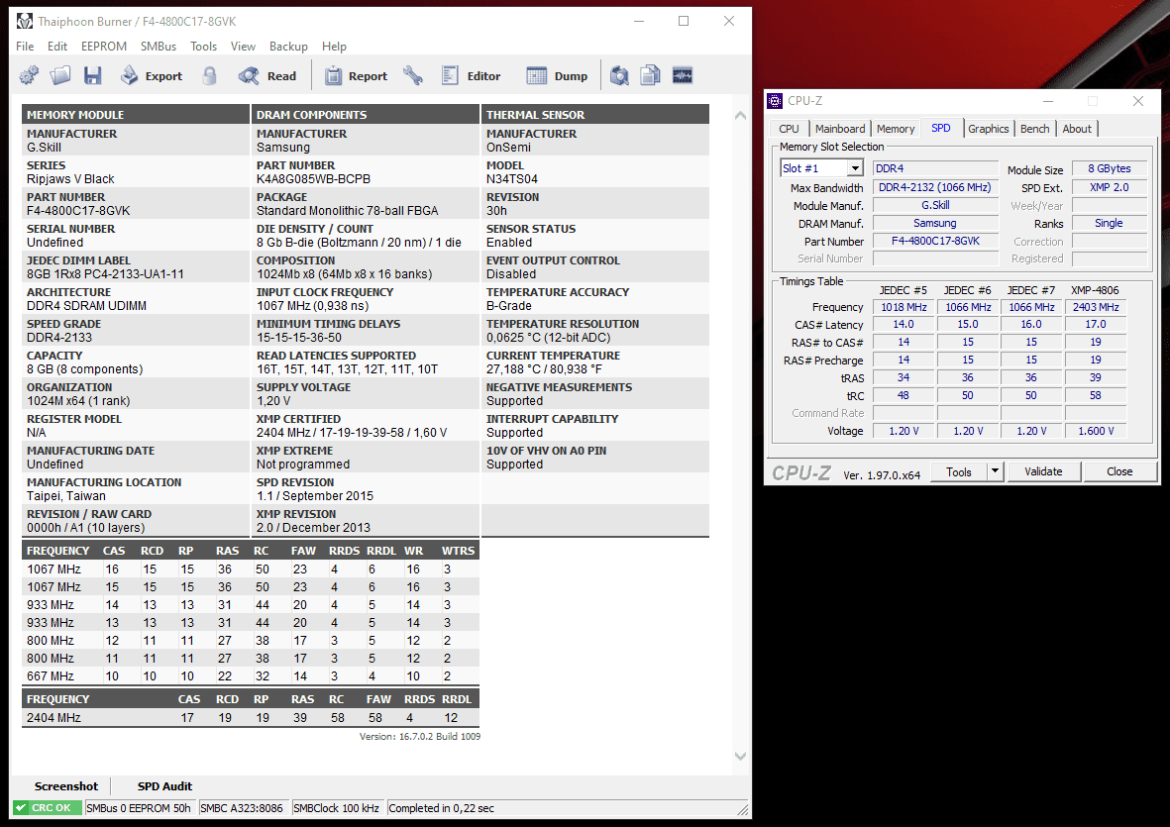Click the Read SPD toolbar button
This screenshot has height=827, width=1170.
click(x=267, y=75)
